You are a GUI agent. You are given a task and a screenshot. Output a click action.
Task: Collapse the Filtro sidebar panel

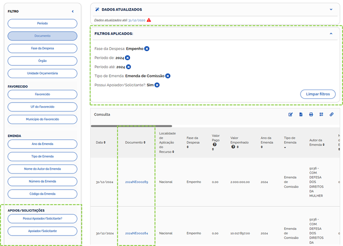pos(73,11)
